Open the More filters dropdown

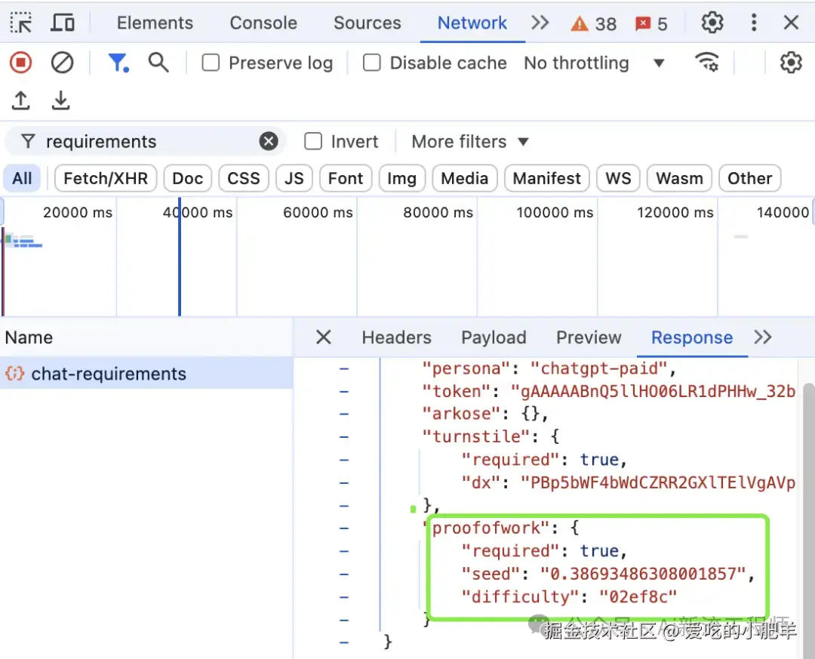tap(470, 141)
